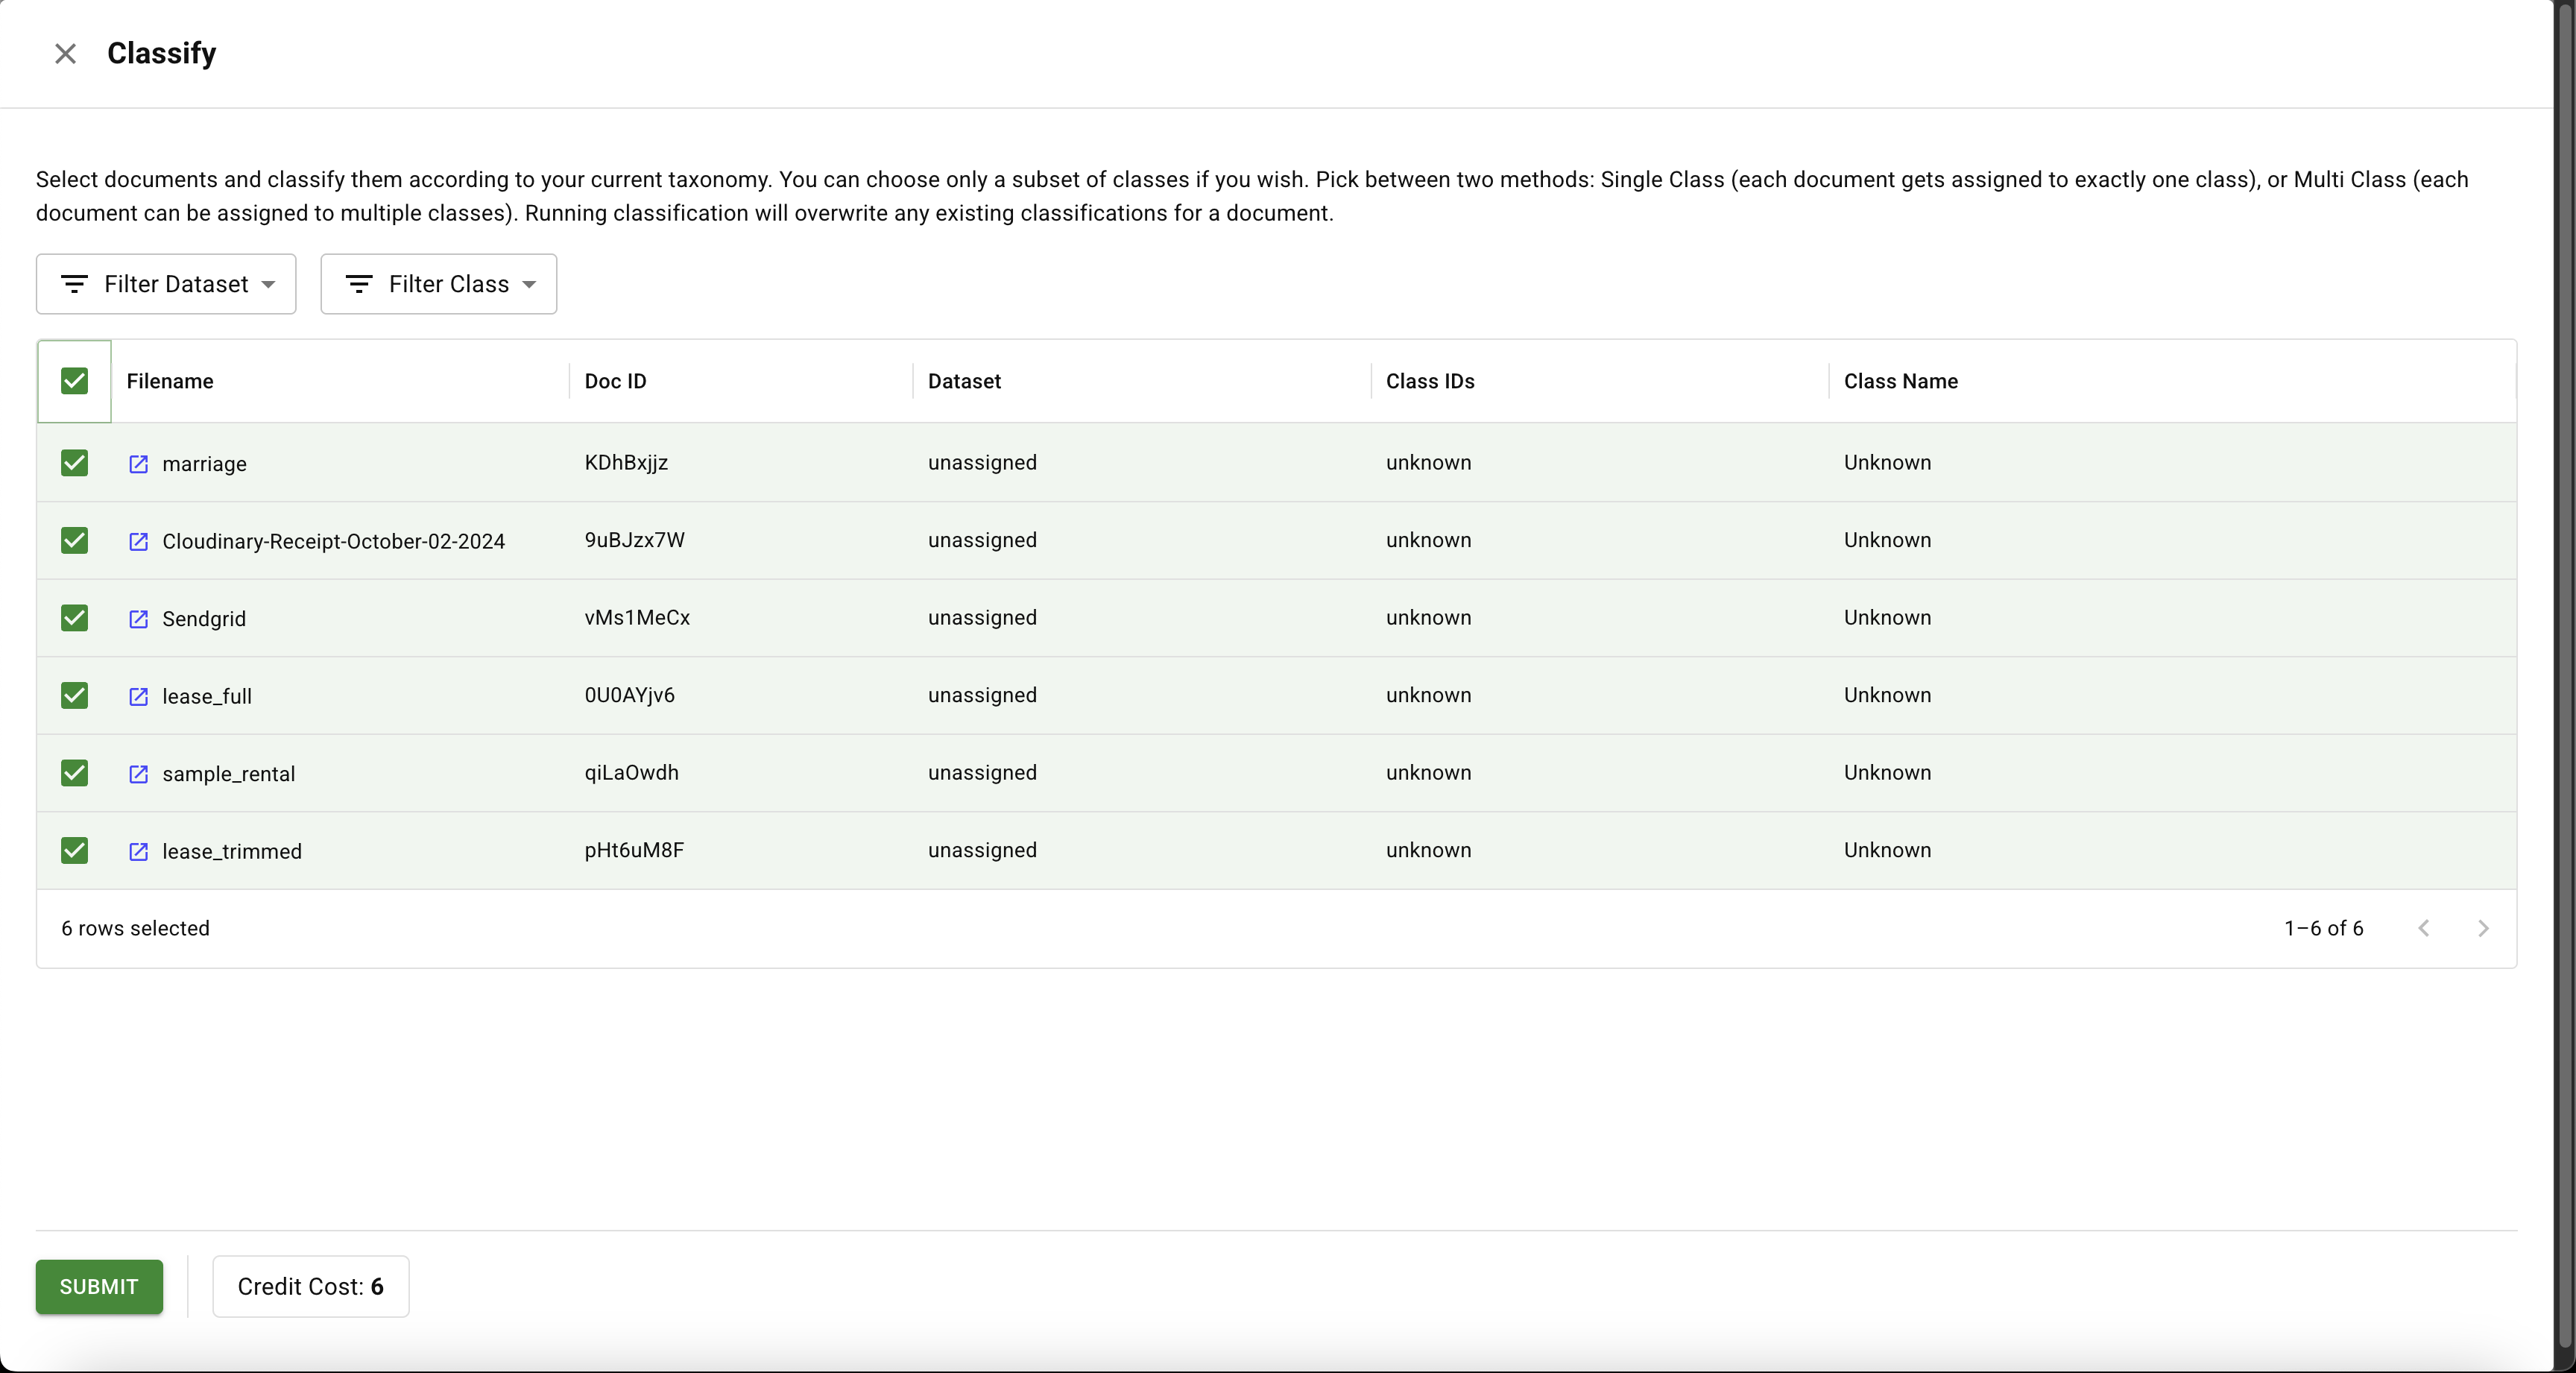This screenshot has height=1373, width=2576.
Task: Open marriage document via external link icon
Action: (x=139, y=464)
